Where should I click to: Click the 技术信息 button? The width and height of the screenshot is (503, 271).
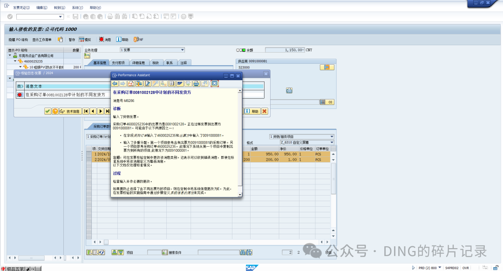(70, 111)
